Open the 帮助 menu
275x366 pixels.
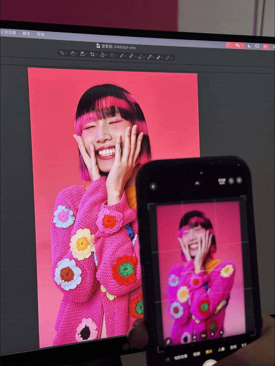tap(41, 34)
